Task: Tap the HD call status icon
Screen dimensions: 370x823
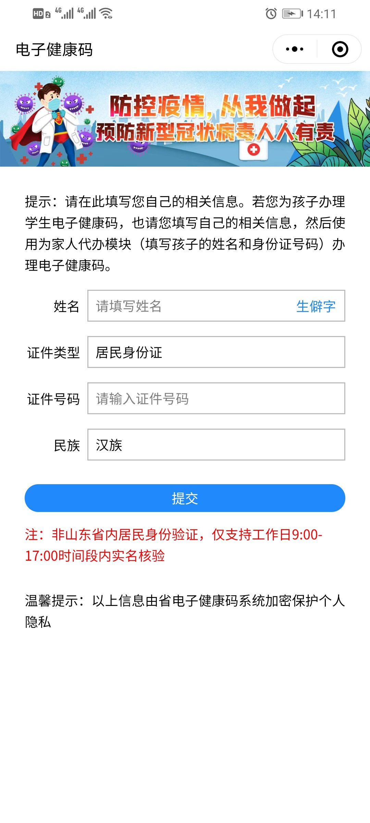Action: pyautogui.click(x=41, y=14)
